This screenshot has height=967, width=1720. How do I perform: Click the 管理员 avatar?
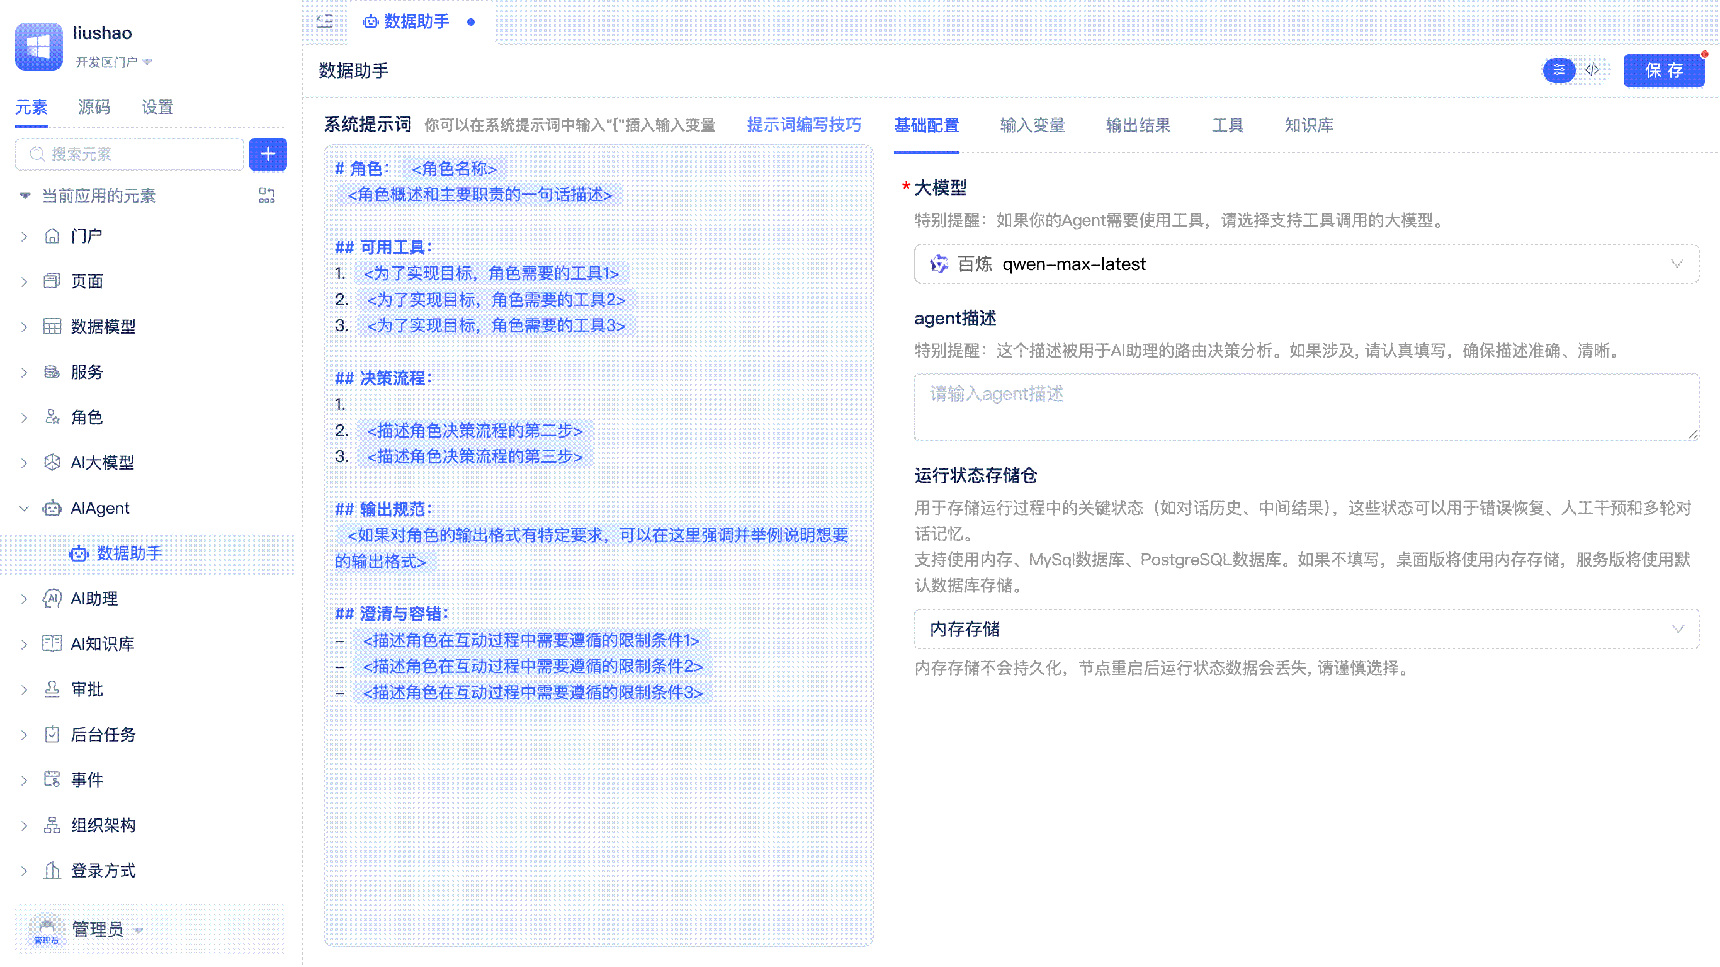[x=47, y=930]
